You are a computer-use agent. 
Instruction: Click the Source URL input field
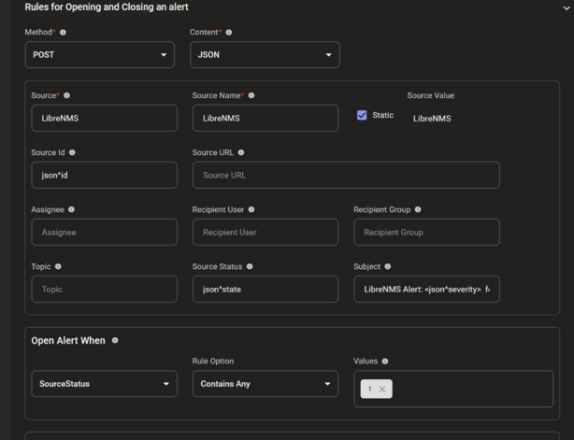(x=346, y=176)
